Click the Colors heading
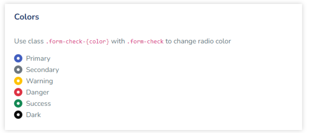309x133 pixels. 27,17
